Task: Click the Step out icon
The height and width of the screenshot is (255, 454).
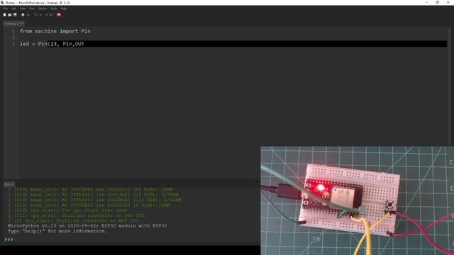Action: click(x=46, y=15)
